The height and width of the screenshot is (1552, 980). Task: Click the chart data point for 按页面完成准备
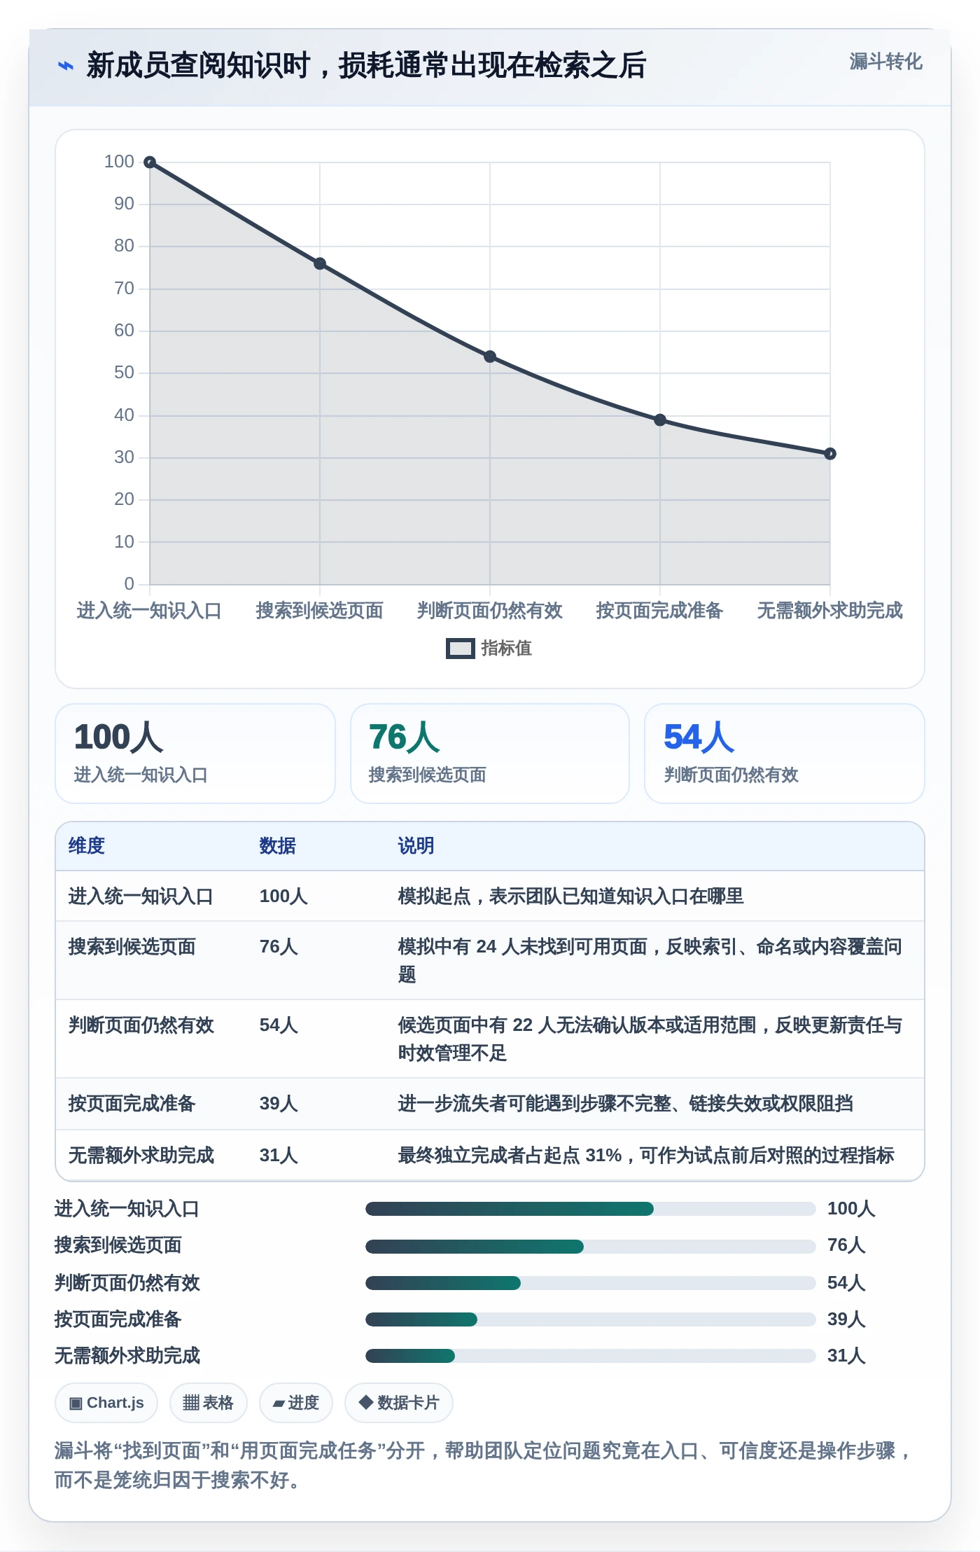[660, 420]
